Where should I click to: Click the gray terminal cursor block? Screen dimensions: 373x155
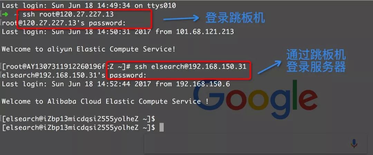(x=162, y=127)
